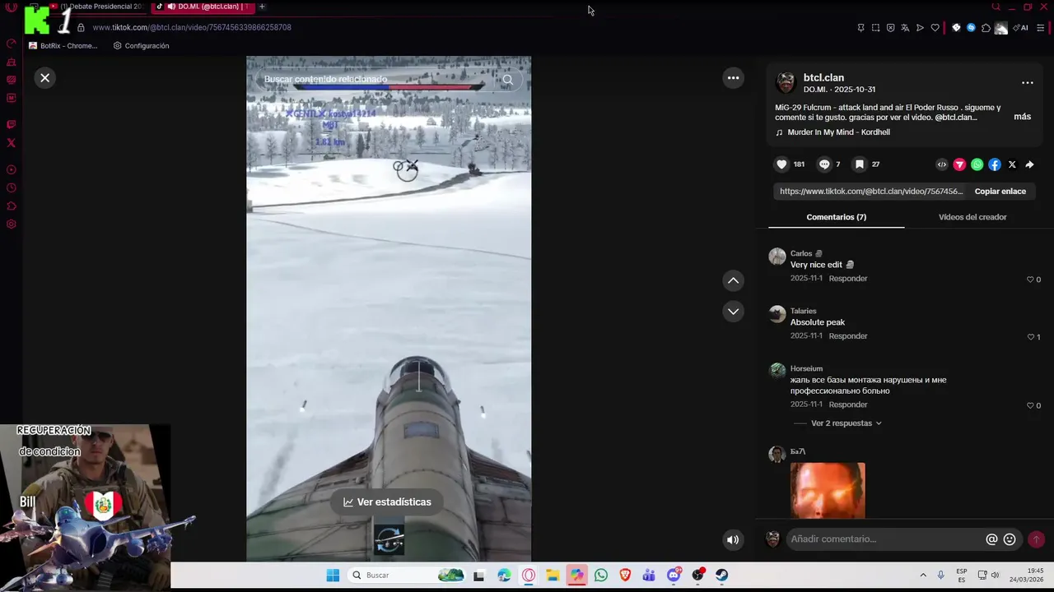Open sidebar history clock icon

12,188
